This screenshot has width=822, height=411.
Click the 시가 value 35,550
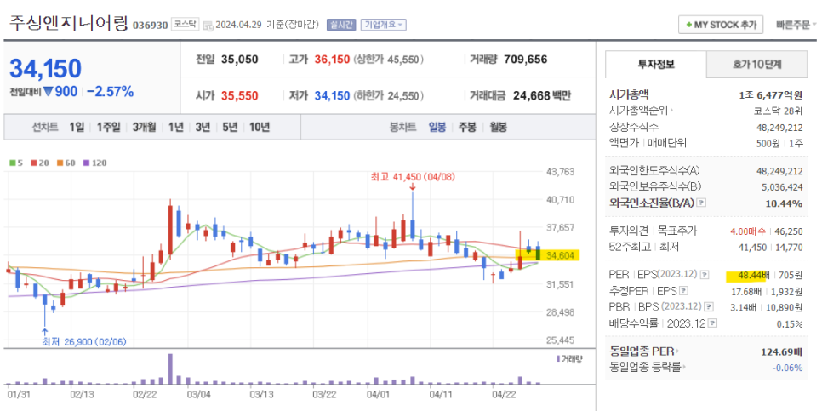(239, 96)
